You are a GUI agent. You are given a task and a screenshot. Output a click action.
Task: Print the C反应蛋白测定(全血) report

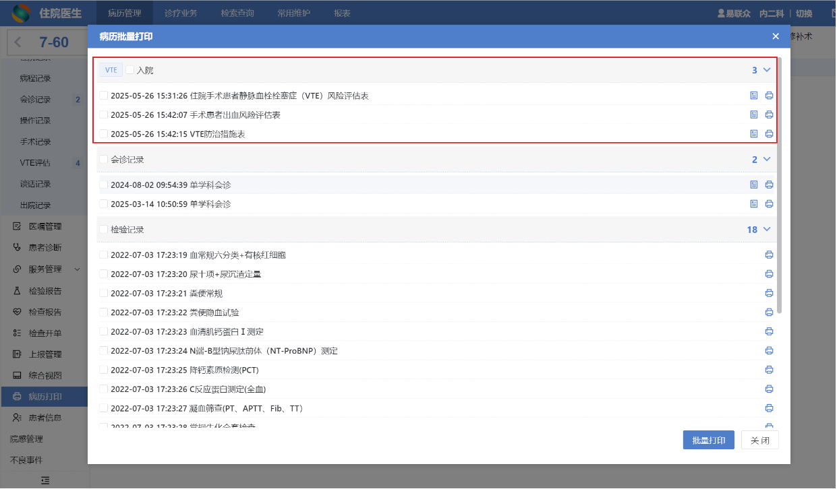point(769,389)
